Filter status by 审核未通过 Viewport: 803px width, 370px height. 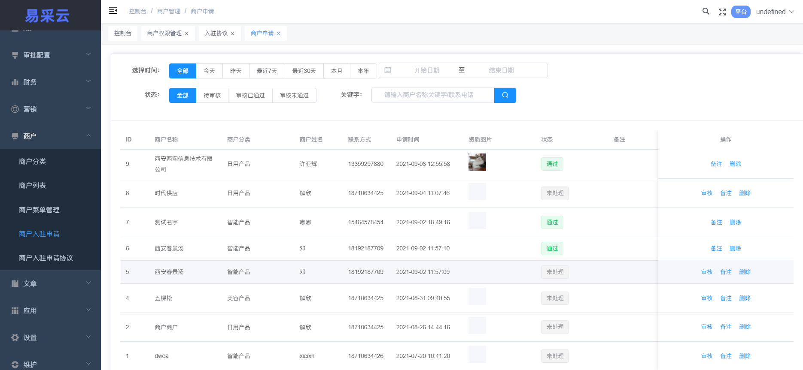(x=294, y=95)
